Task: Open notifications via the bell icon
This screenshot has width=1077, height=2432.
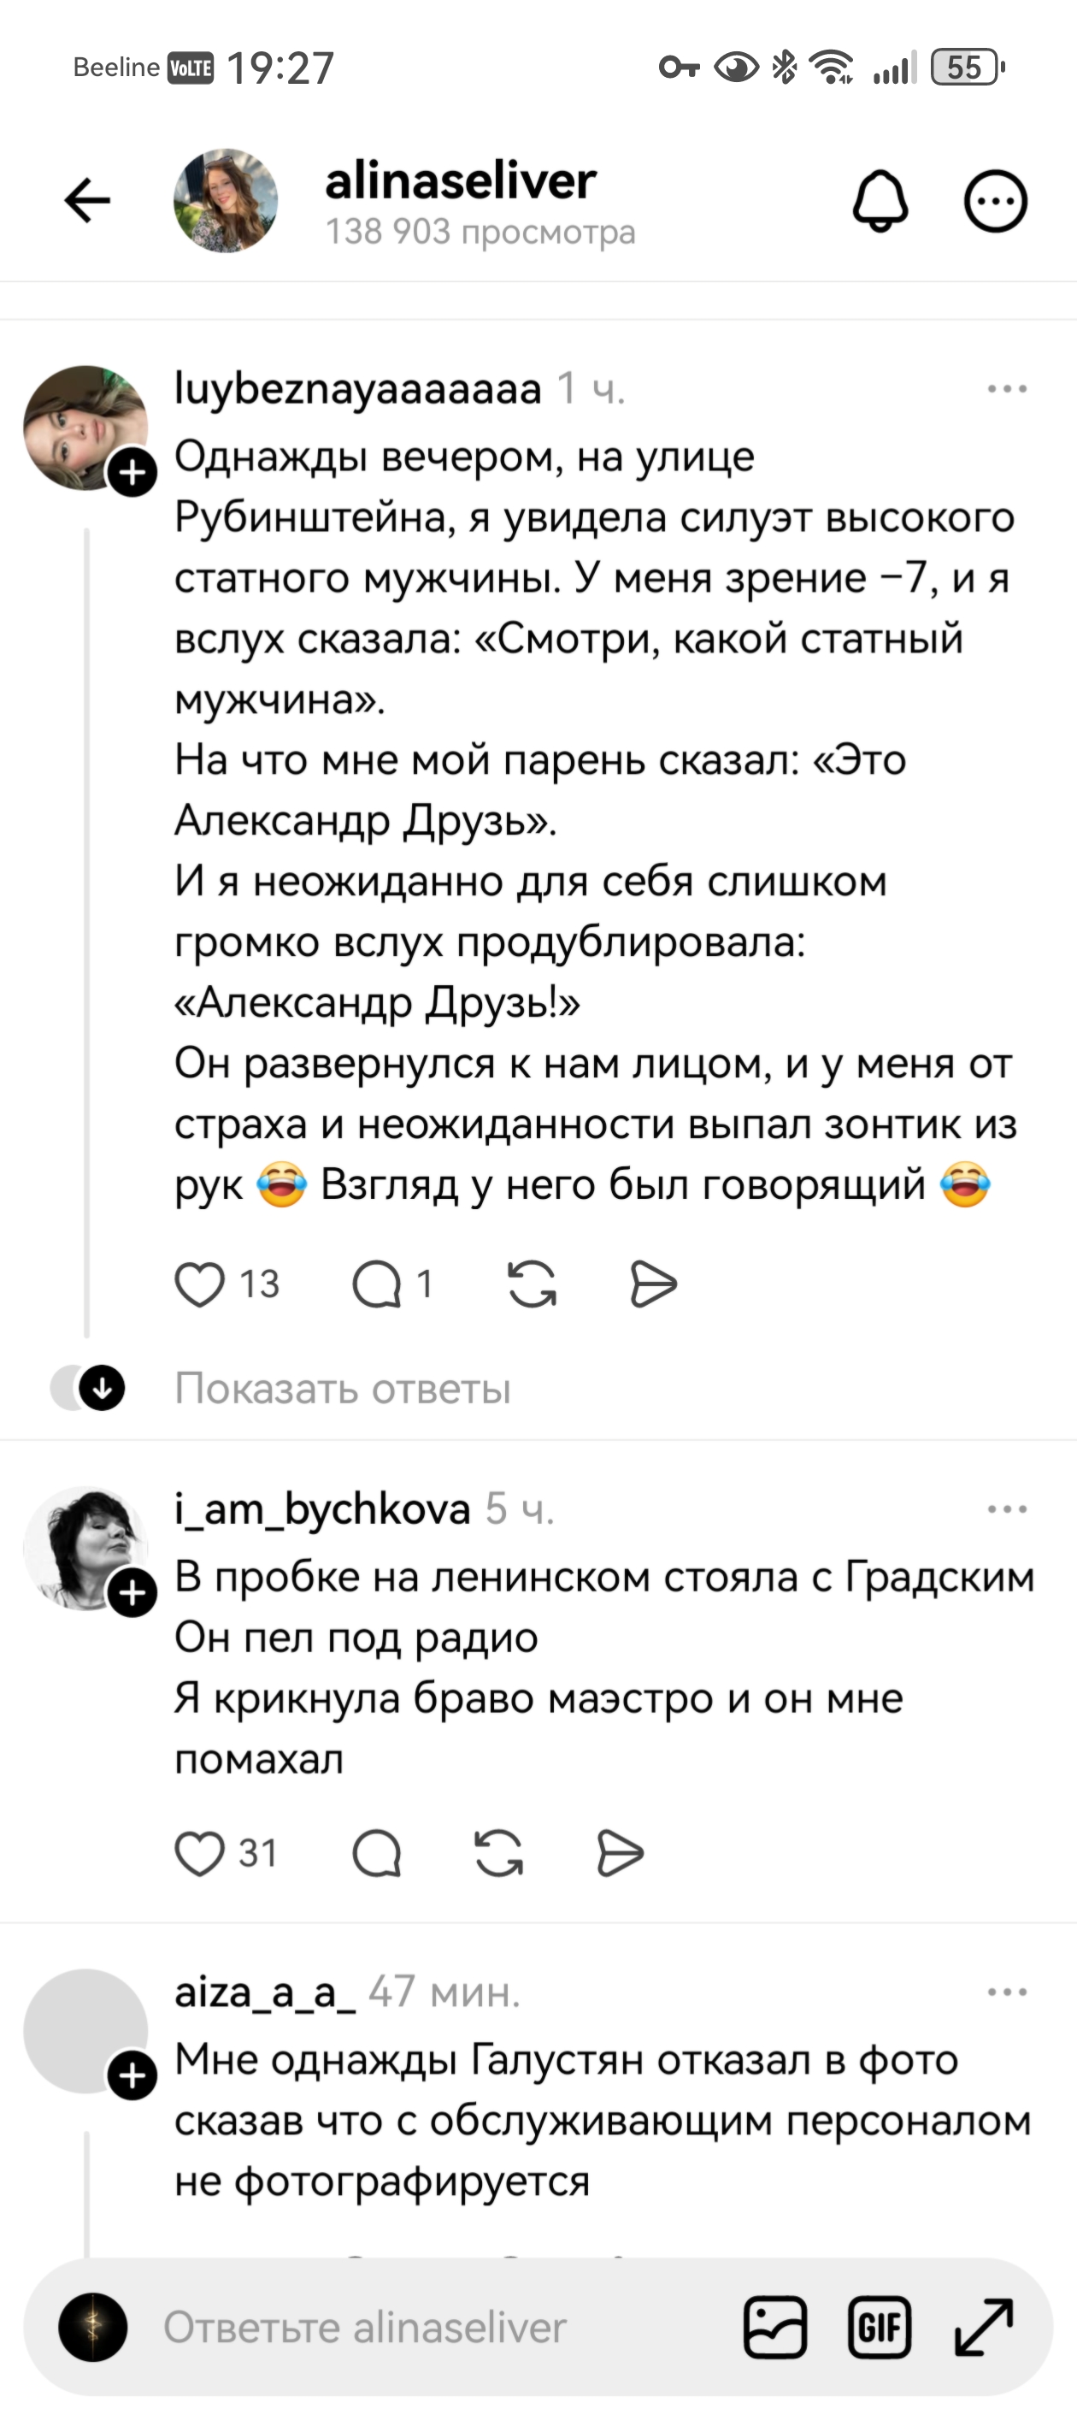Action: click(x=881, y=199)
